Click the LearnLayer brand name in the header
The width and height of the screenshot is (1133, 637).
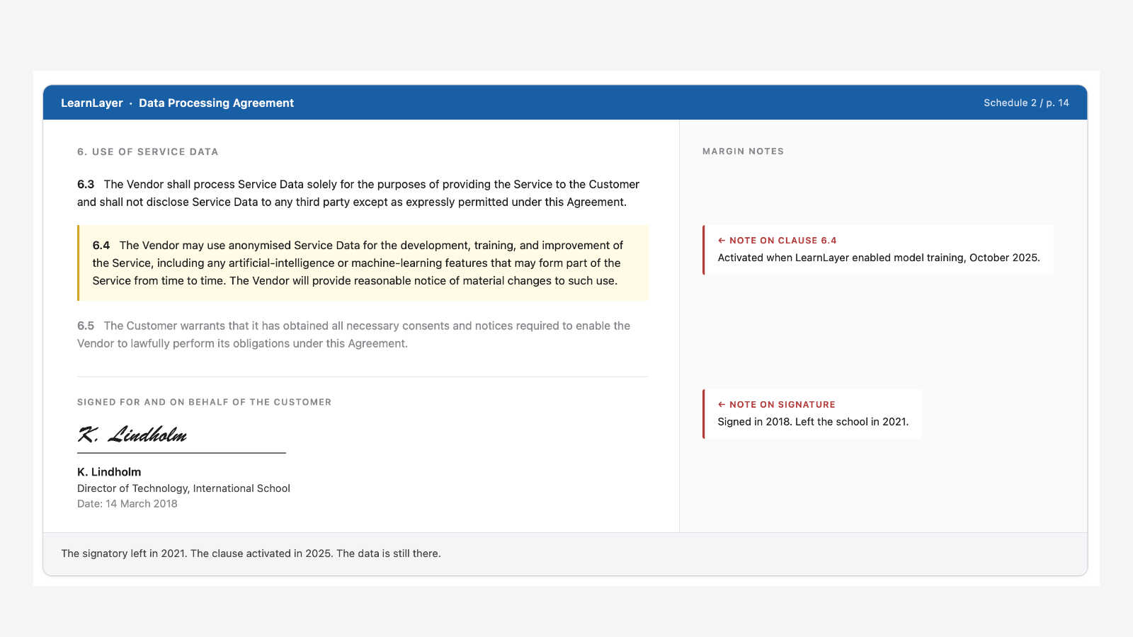click(x=92, y=103)
